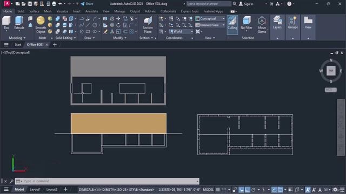
Task: Click the Line draw tool
Action: point(88,25)
